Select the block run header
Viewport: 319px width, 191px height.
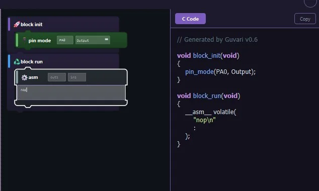(x=32, y=61)
